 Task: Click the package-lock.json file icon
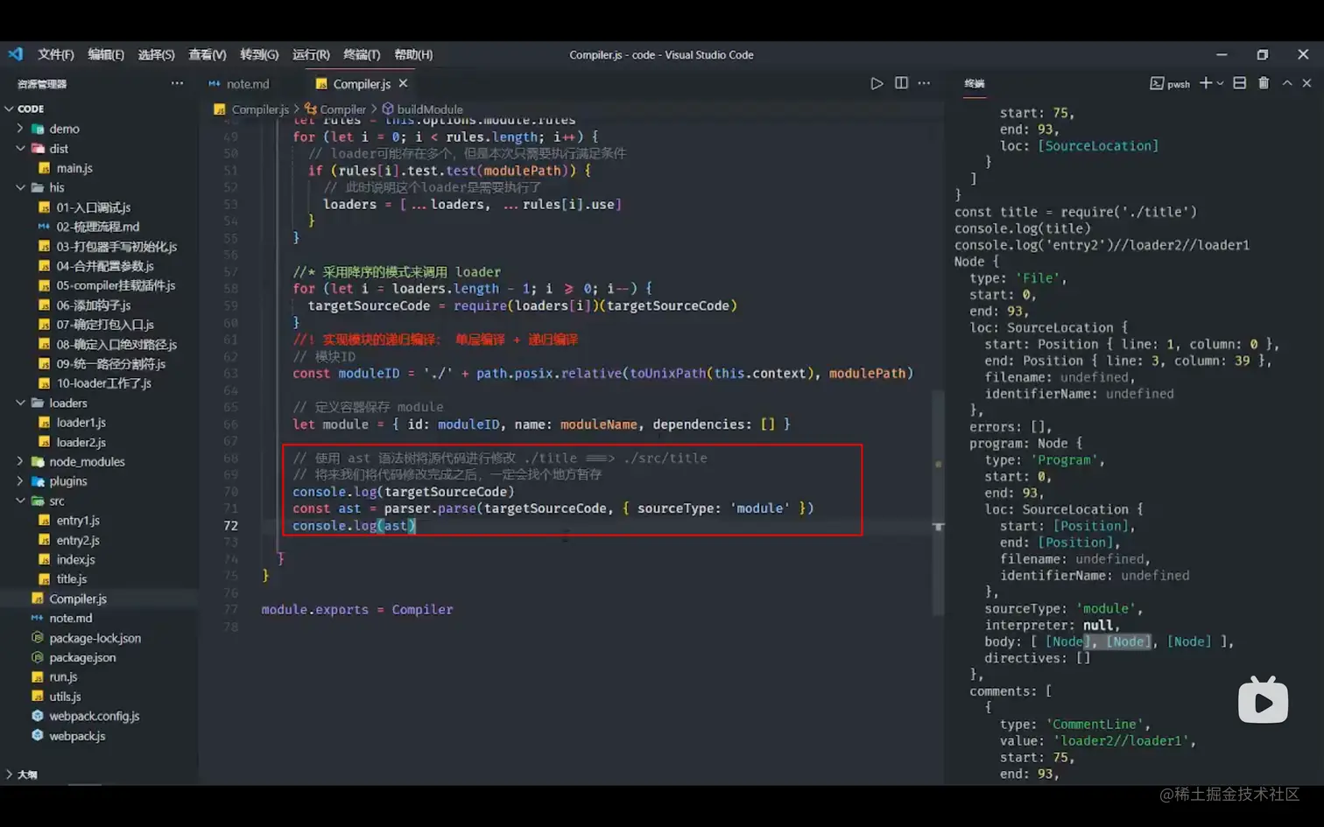[x=37, y=638]
